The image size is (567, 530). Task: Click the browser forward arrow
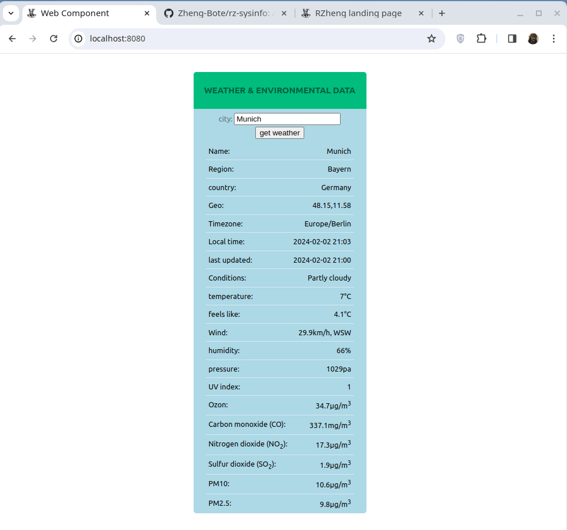point(33,39)
